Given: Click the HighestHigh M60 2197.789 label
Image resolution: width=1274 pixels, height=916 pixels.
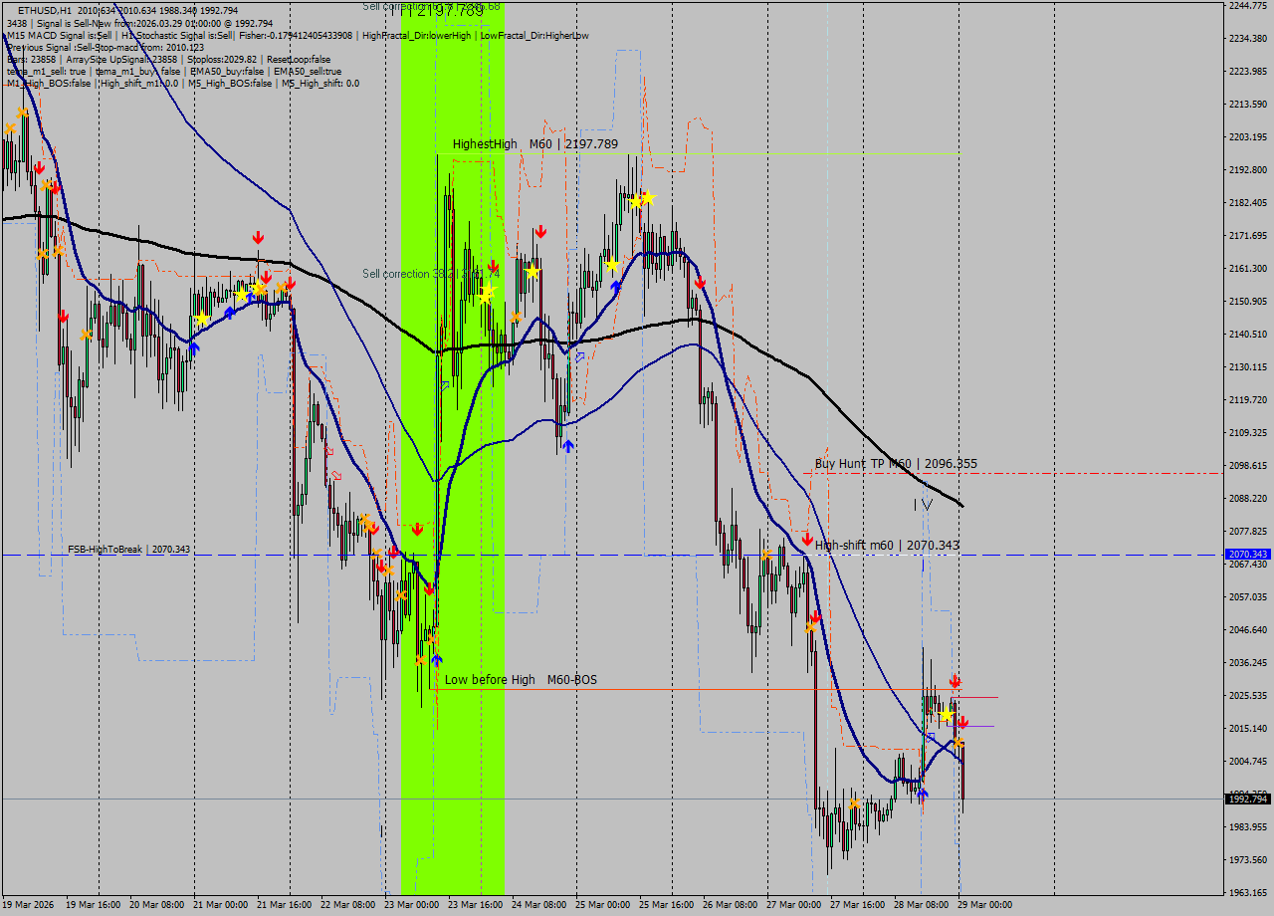Looking at the screenshot, I should tap(534, 144).
